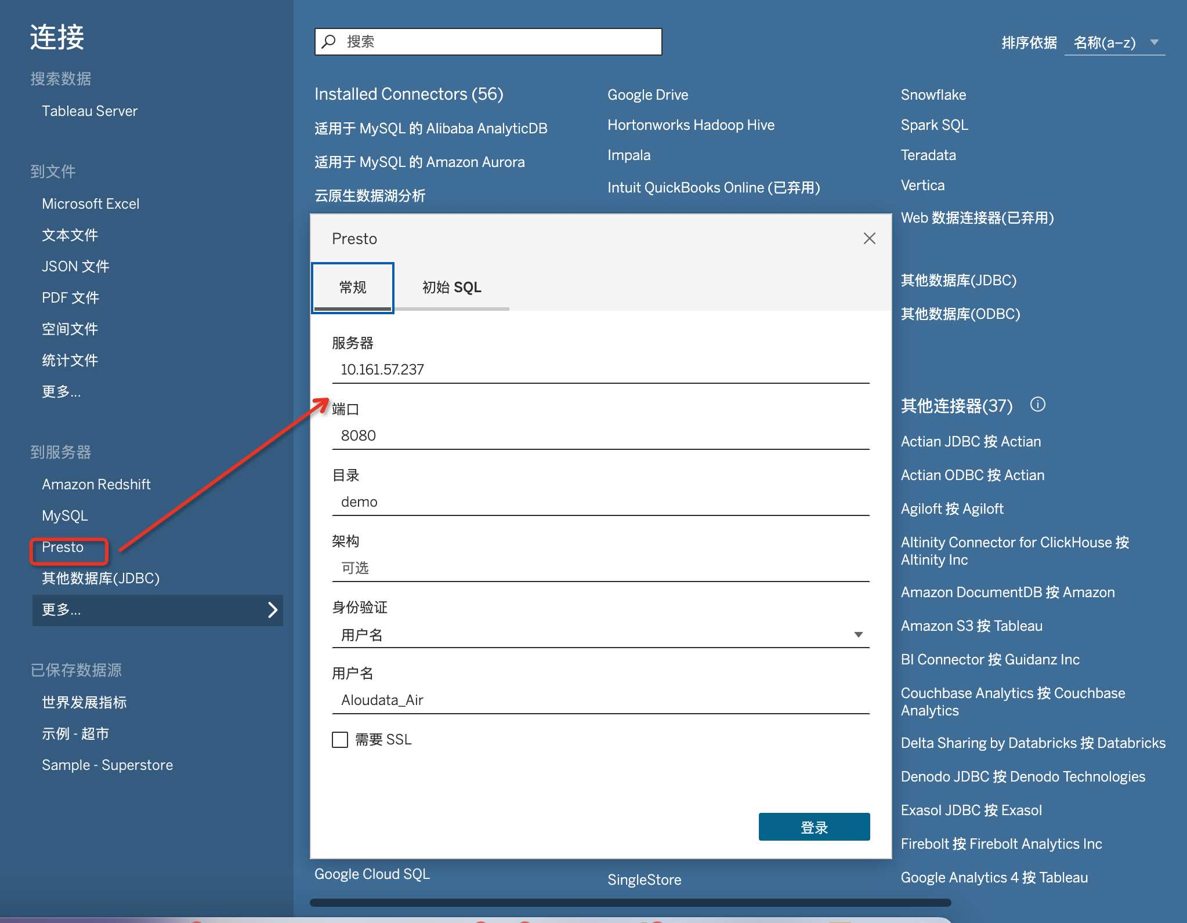
Task: Open the Presto connector in sidebar
Action: pos(63,547)
